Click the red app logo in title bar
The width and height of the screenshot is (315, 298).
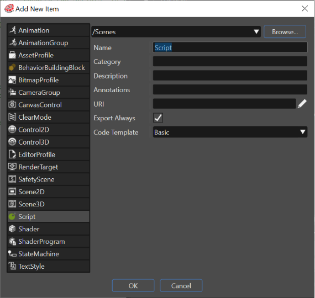[x=9, y=9]
